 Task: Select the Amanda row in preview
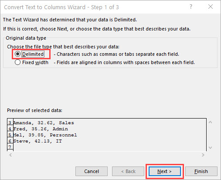tap(44, 123)
